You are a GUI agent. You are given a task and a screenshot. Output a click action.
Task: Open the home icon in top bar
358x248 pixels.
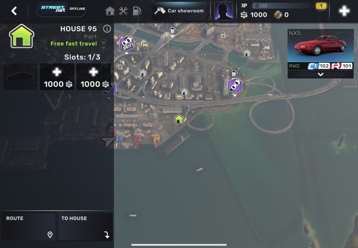pos(110,11)
